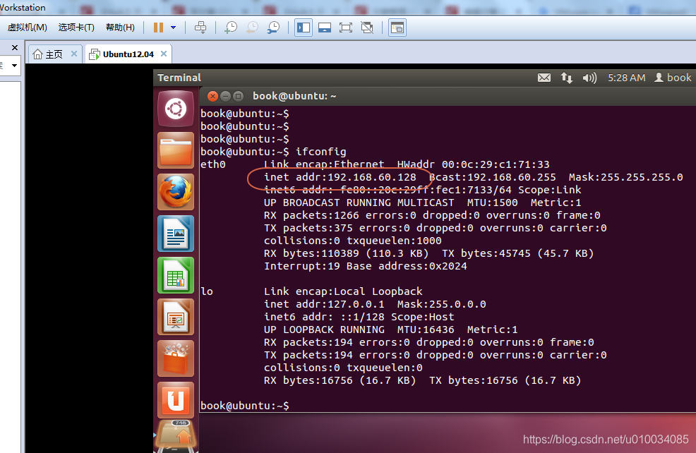Screen dimensions: 696x453
Task: Click the 5:28 AM clock
Action: point(626,78)
